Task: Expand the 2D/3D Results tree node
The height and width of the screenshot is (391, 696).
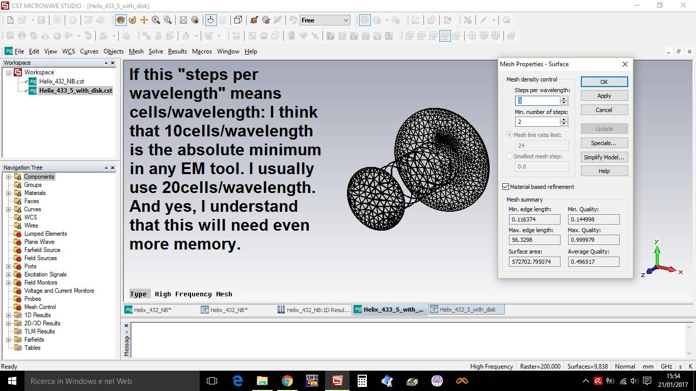Action: (x=9, y=323)
